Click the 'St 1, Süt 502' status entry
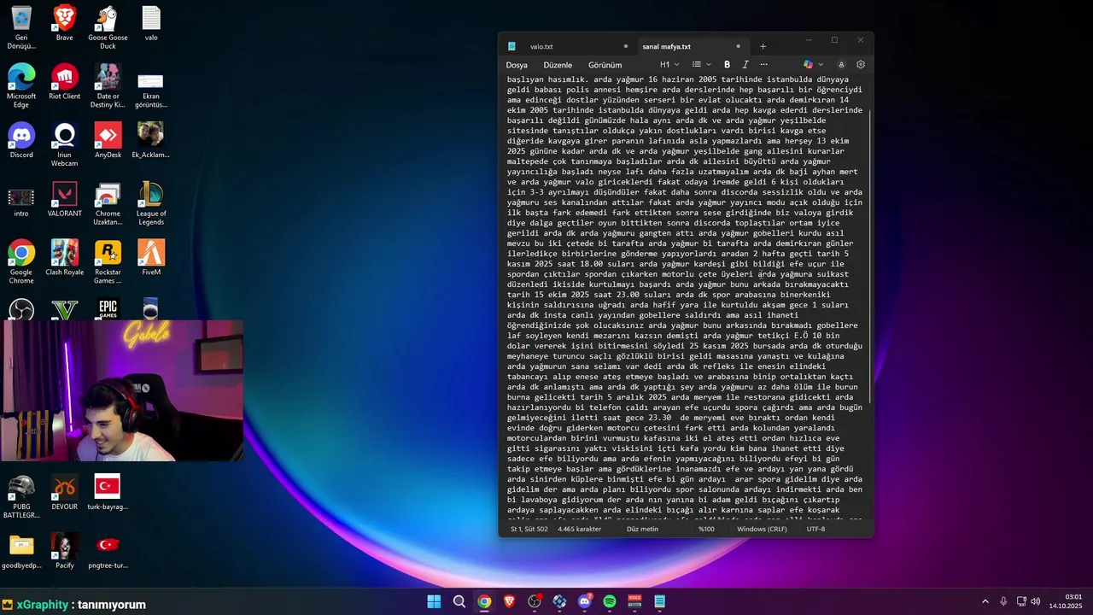The height and width of the screenshot is (615, 1093). [x=529, y=529]
